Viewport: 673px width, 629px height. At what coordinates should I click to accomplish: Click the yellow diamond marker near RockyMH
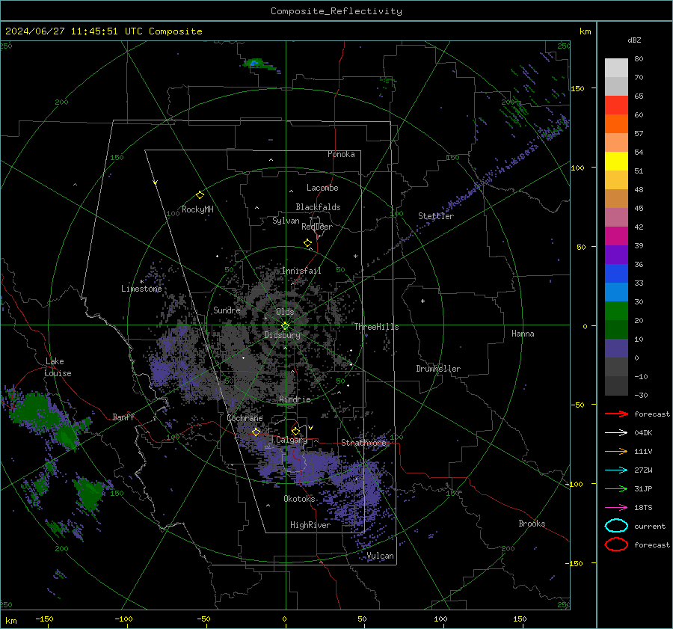[x=200, y=195]
